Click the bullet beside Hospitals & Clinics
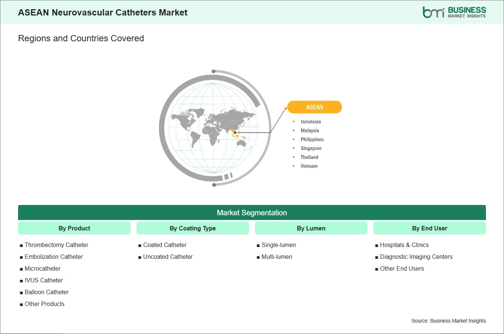Image resolution: width=504 pixels, height=334 pixels. [377, 246]
